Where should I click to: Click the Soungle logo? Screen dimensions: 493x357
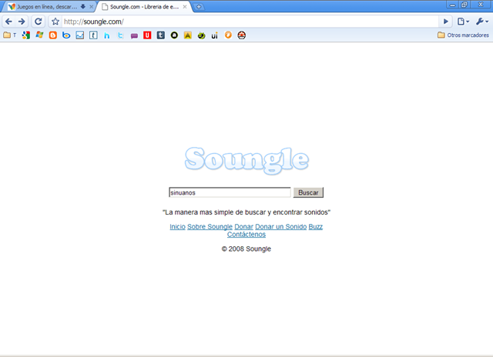tap(246, 160)
